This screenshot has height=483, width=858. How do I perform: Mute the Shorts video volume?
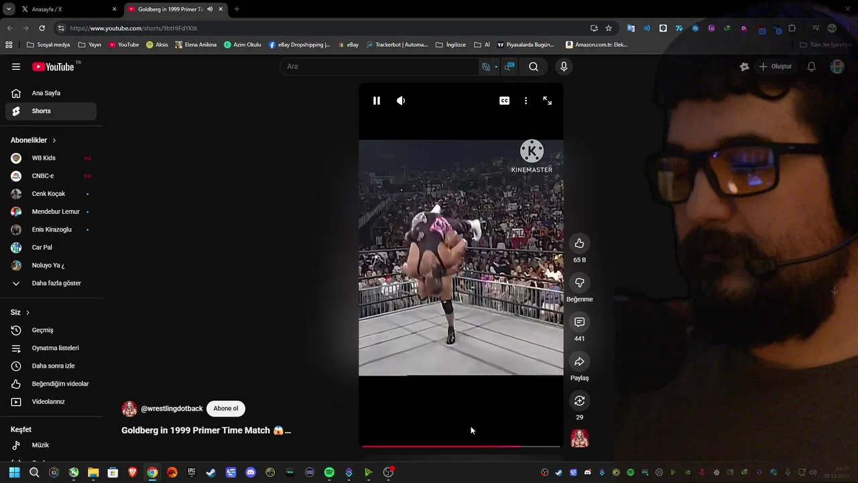coord(401,101)
